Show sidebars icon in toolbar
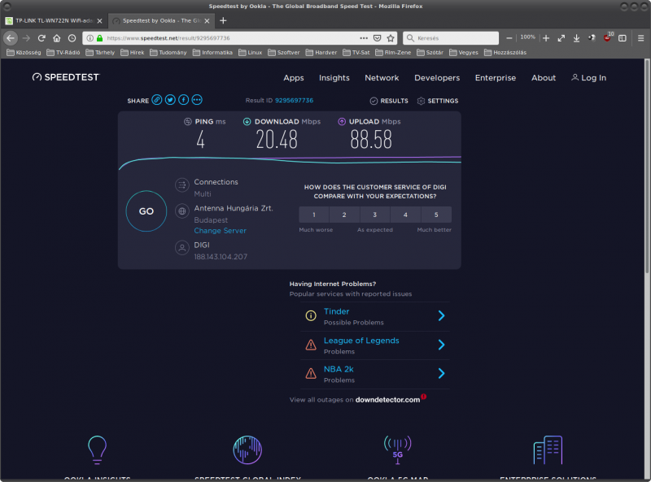 pyautogui.click(x=623, y=38)
